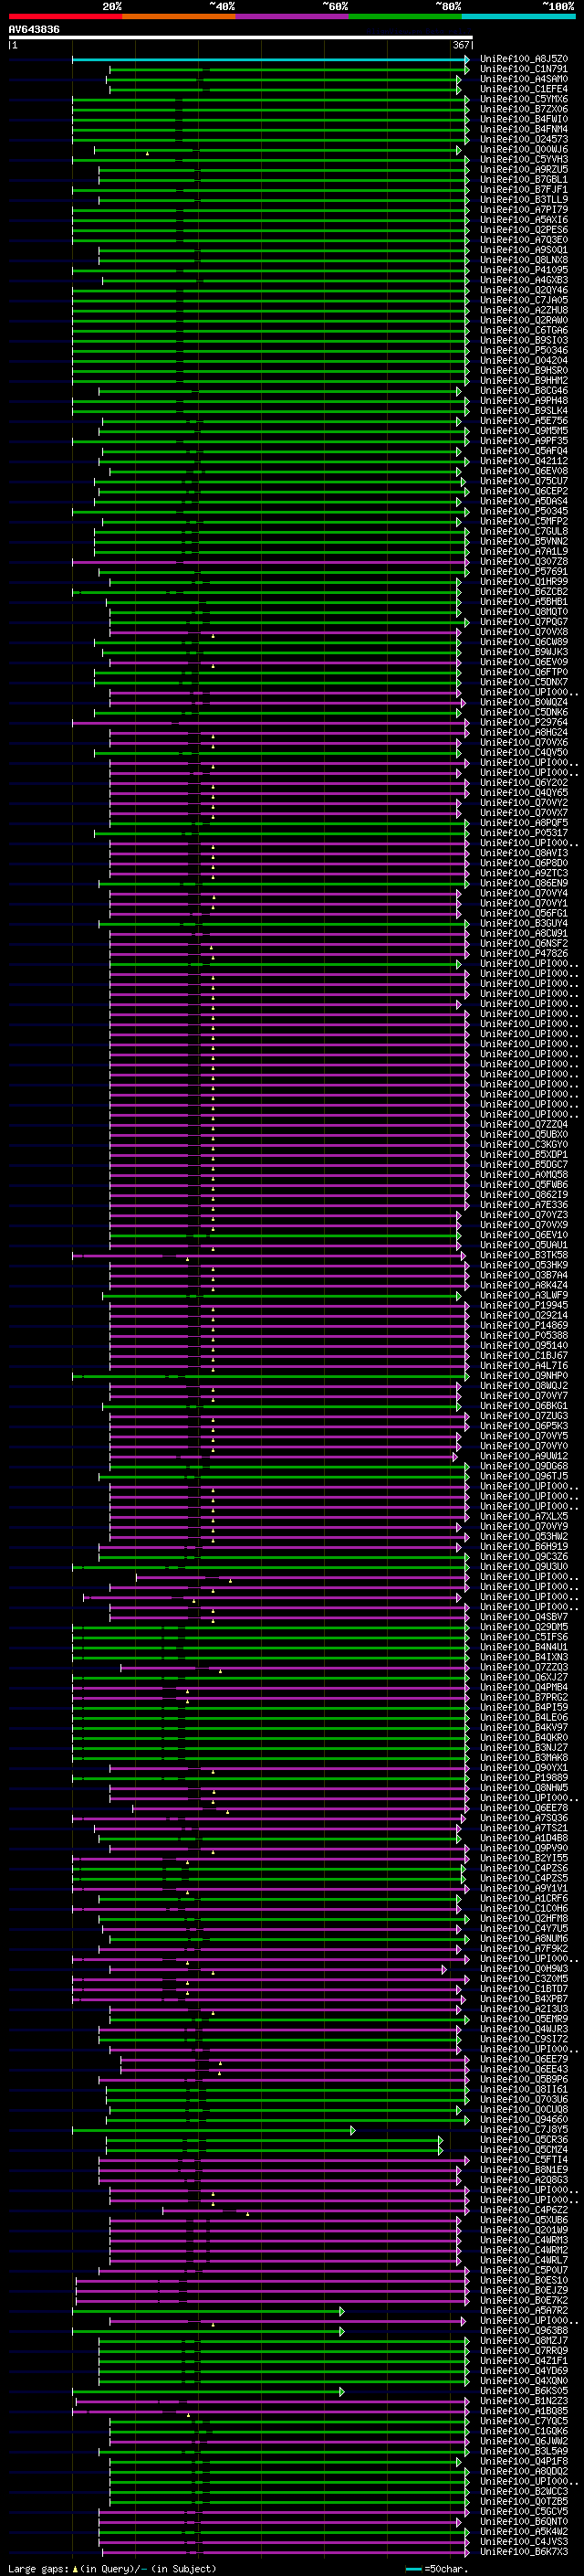The height and width of the screenshot is (2576, 584).
Task: Select hit label UniRef100_Q963B8
Action: [524, 2330]
